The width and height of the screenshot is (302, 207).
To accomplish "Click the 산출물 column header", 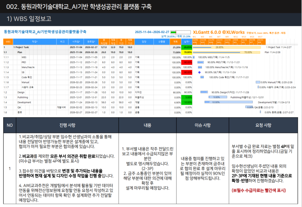I will point(162,42).
